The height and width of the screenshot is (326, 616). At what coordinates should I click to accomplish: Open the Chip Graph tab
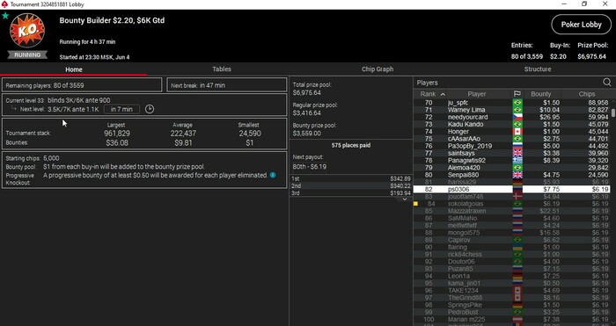point(378,69)
